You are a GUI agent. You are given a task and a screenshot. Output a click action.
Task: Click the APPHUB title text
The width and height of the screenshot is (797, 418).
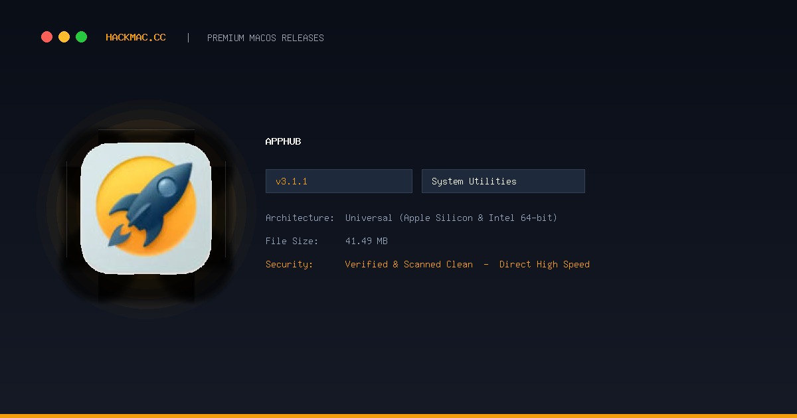(283, 141)
